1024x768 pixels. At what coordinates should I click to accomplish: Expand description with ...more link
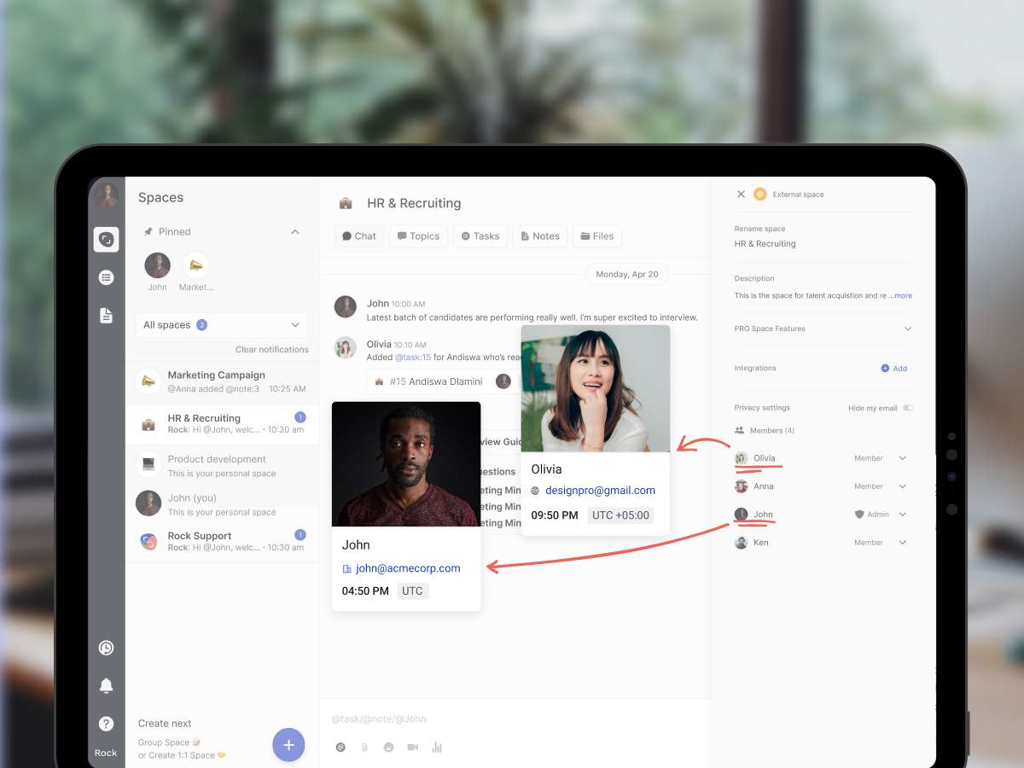[900, 296]
